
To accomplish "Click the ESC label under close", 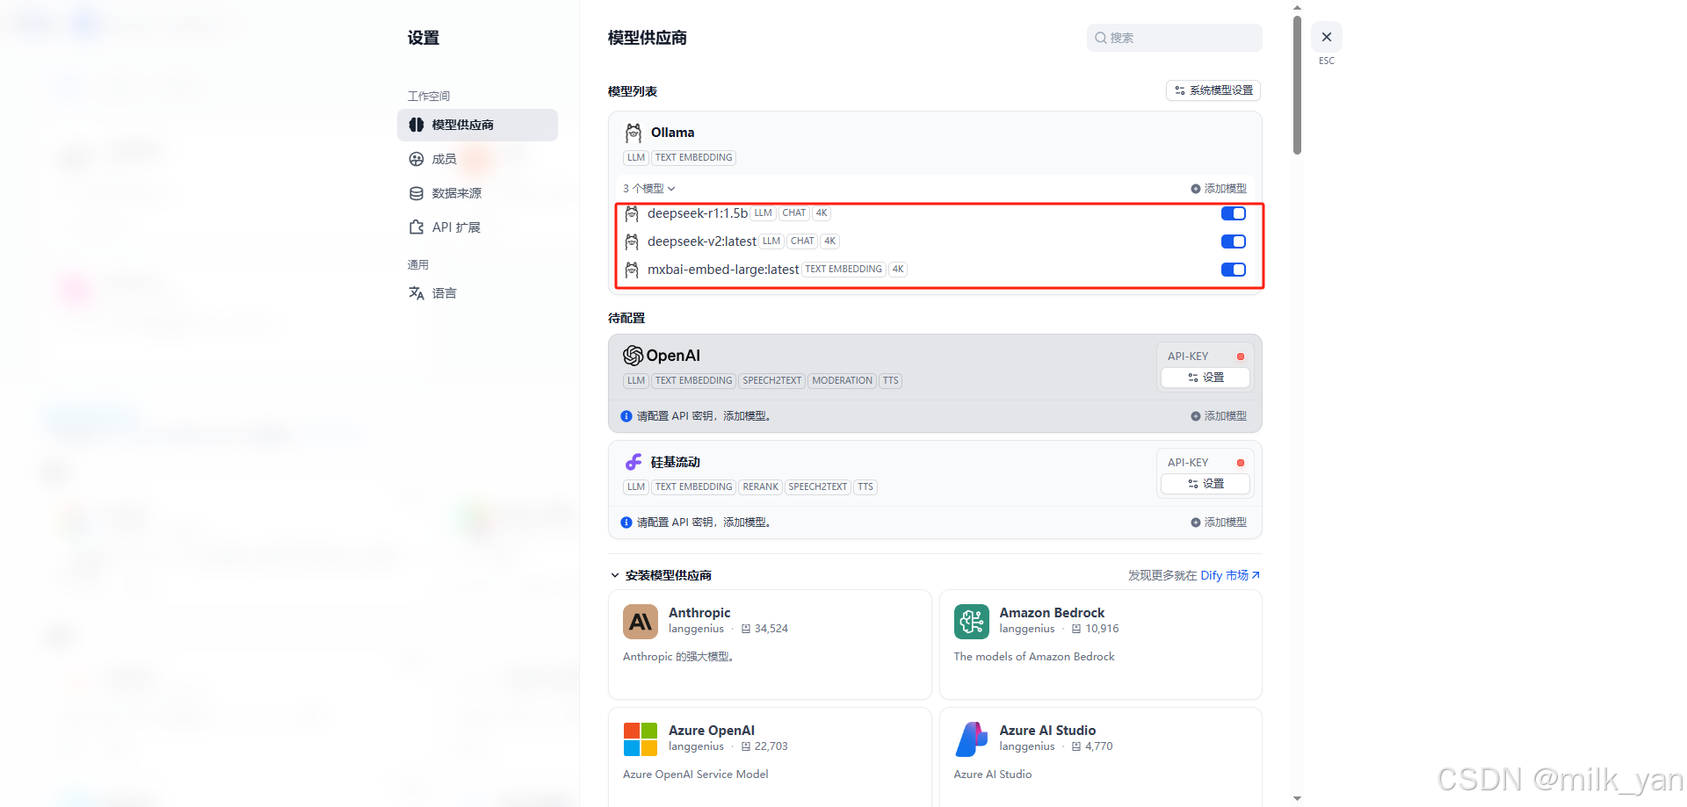I will [x=1327, y=61].
